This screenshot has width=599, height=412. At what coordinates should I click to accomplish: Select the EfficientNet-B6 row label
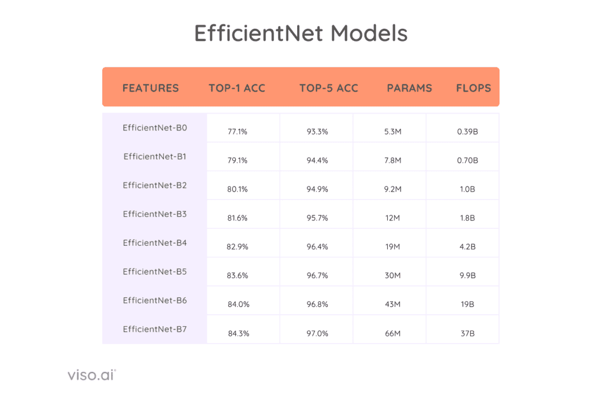click(155, 301)
